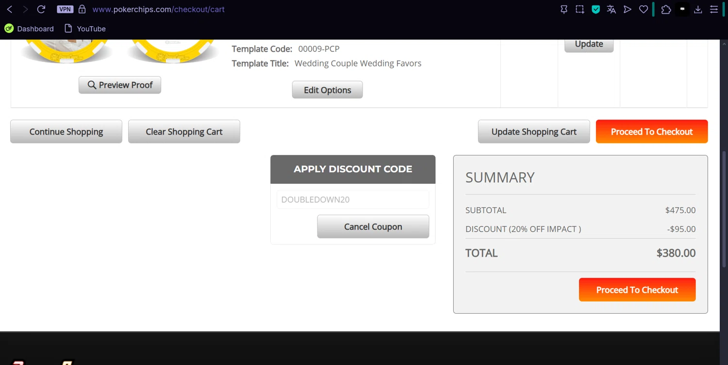Image resolution: width=728 pixels, height=365 pixels.
Task: Open the extensions cube icon
Action: 666,9
